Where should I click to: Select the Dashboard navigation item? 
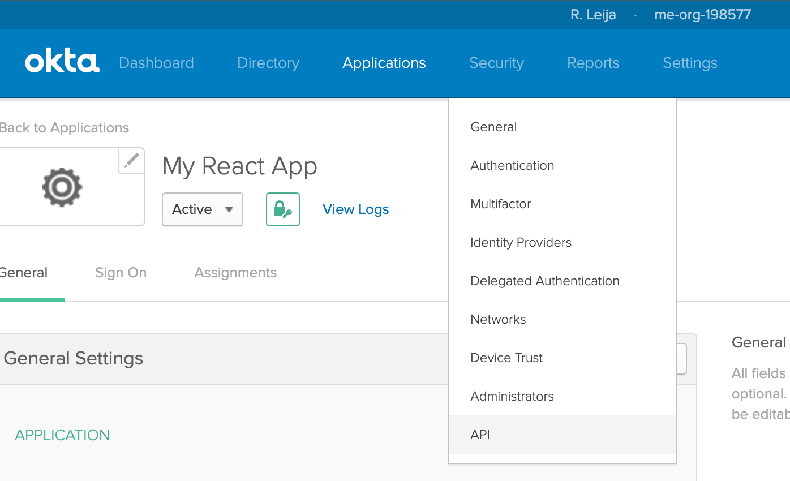point(156,63)
